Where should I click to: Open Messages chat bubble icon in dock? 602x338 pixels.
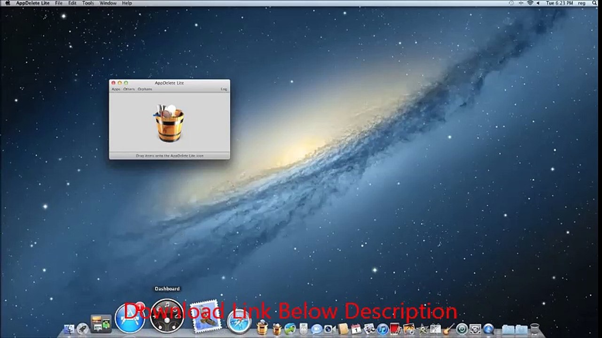[x=316, y=329]
